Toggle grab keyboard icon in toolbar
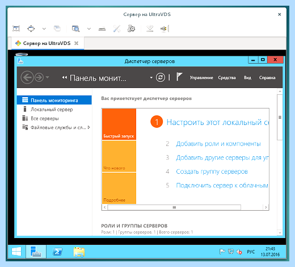Image resolution: width=295 pixels, height=267 pixels. [x=102, y=29]
